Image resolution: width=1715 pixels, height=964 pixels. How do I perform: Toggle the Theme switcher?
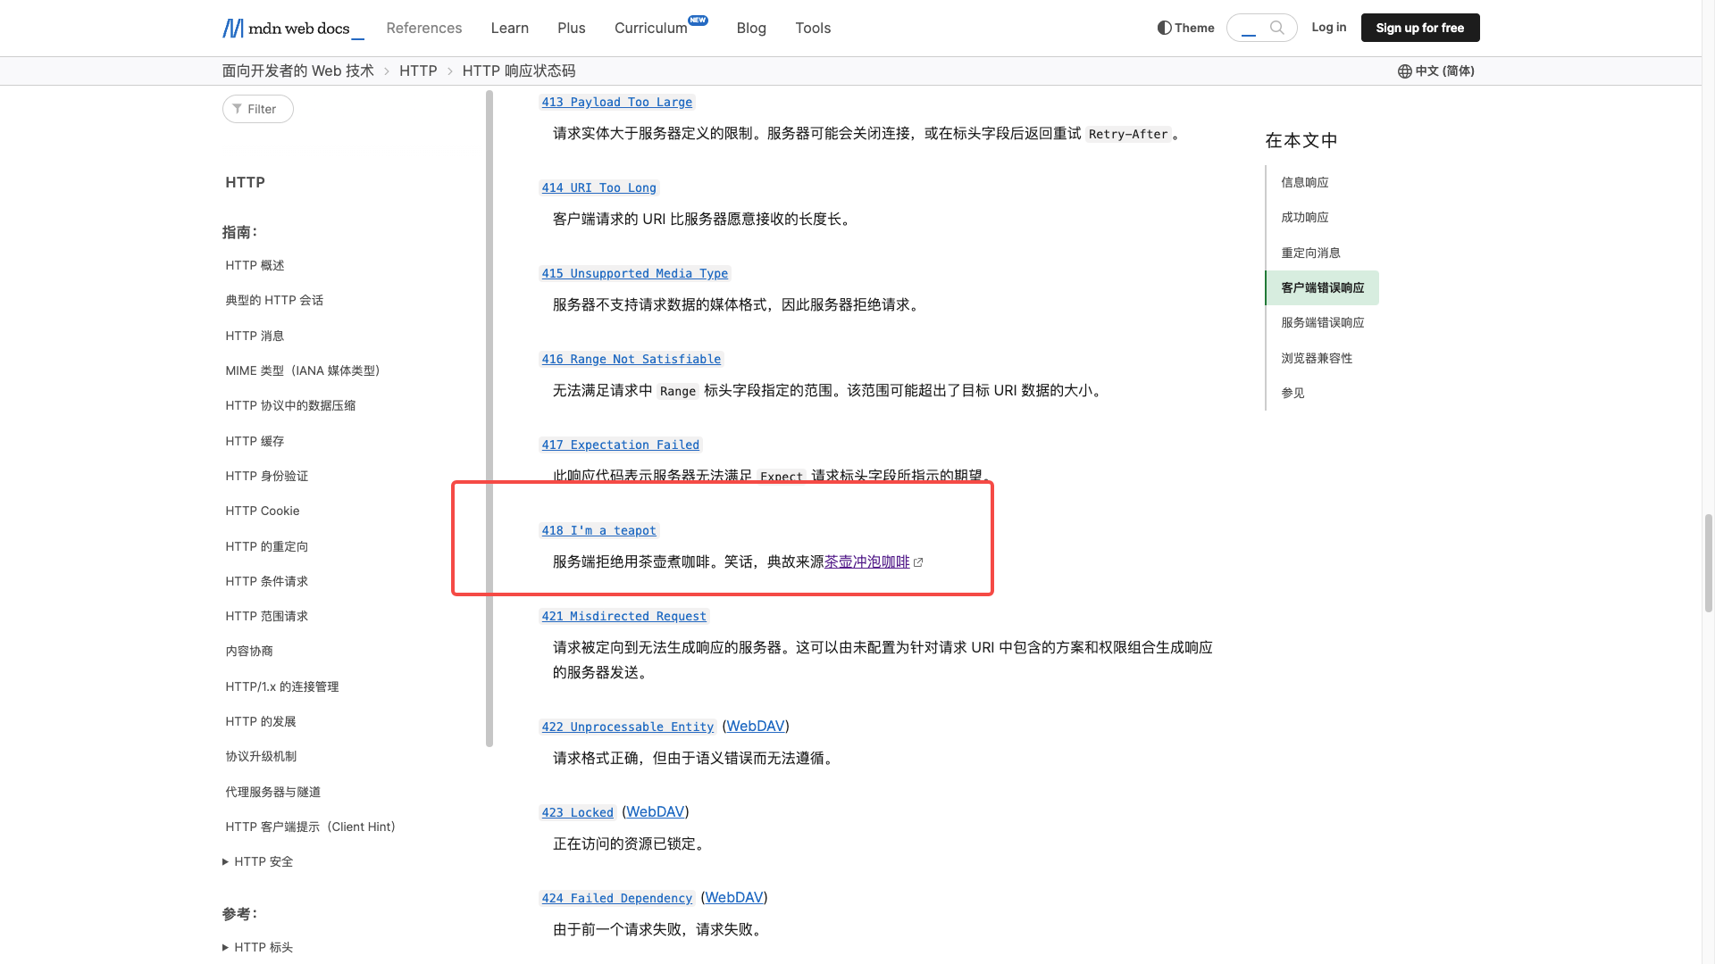coord(1186,28)
